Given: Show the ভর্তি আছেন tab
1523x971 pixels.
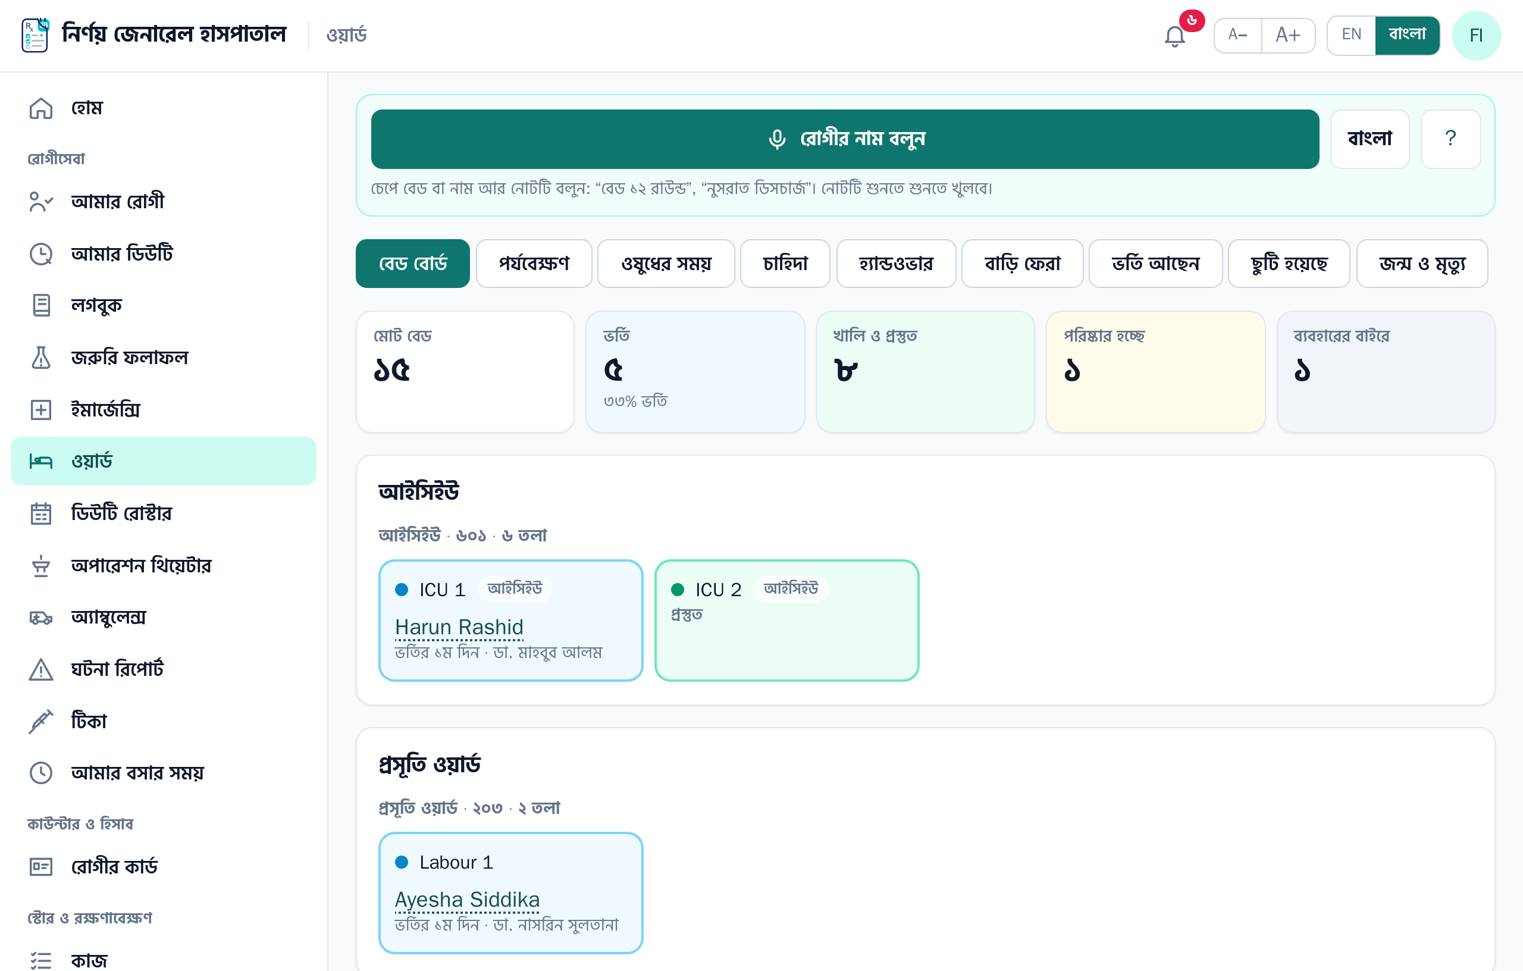Looking at the screenshot, I should point(1155,263).
